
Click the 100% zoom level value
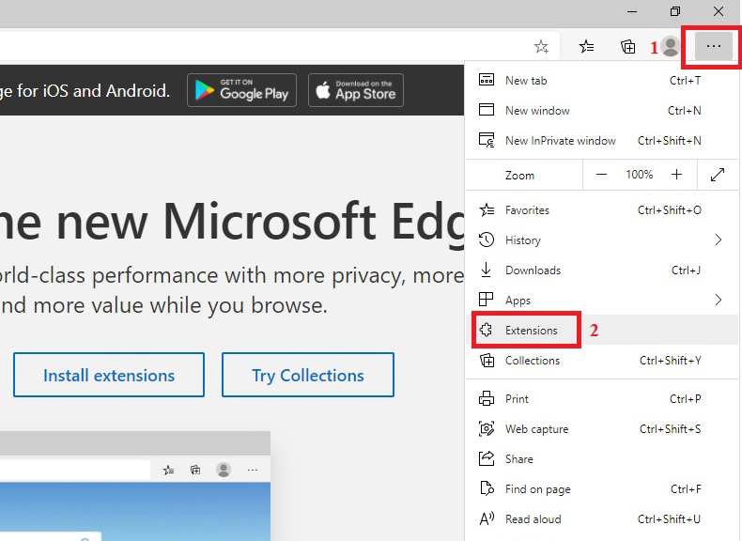(x=640, y=175)
